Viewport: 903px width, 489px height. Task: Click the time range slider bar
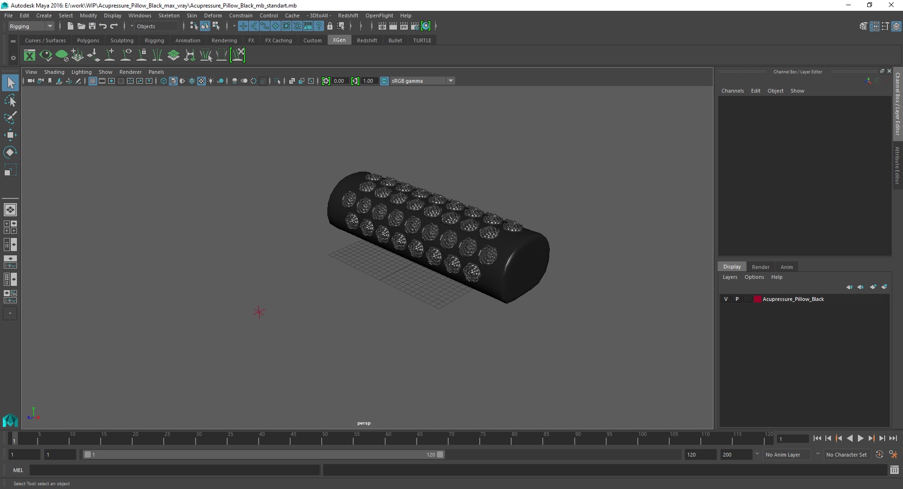tap(263, 455)
